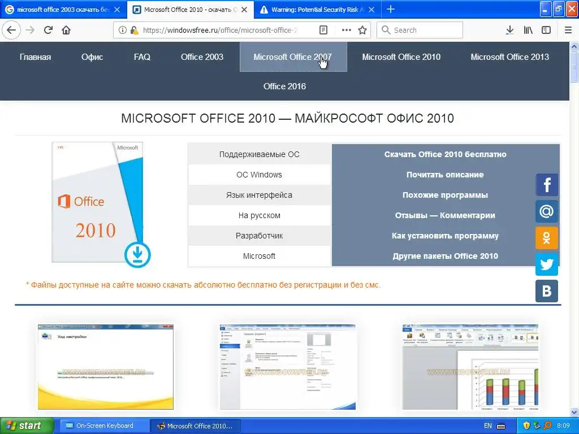Click the security shield tray icon
The image size is (579, 434).
[x=526, y=426]
